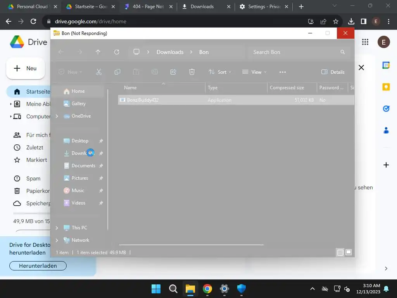Click the Share icon in Explorer toolbar
The image size is (397, 298).
click(173, 72)
